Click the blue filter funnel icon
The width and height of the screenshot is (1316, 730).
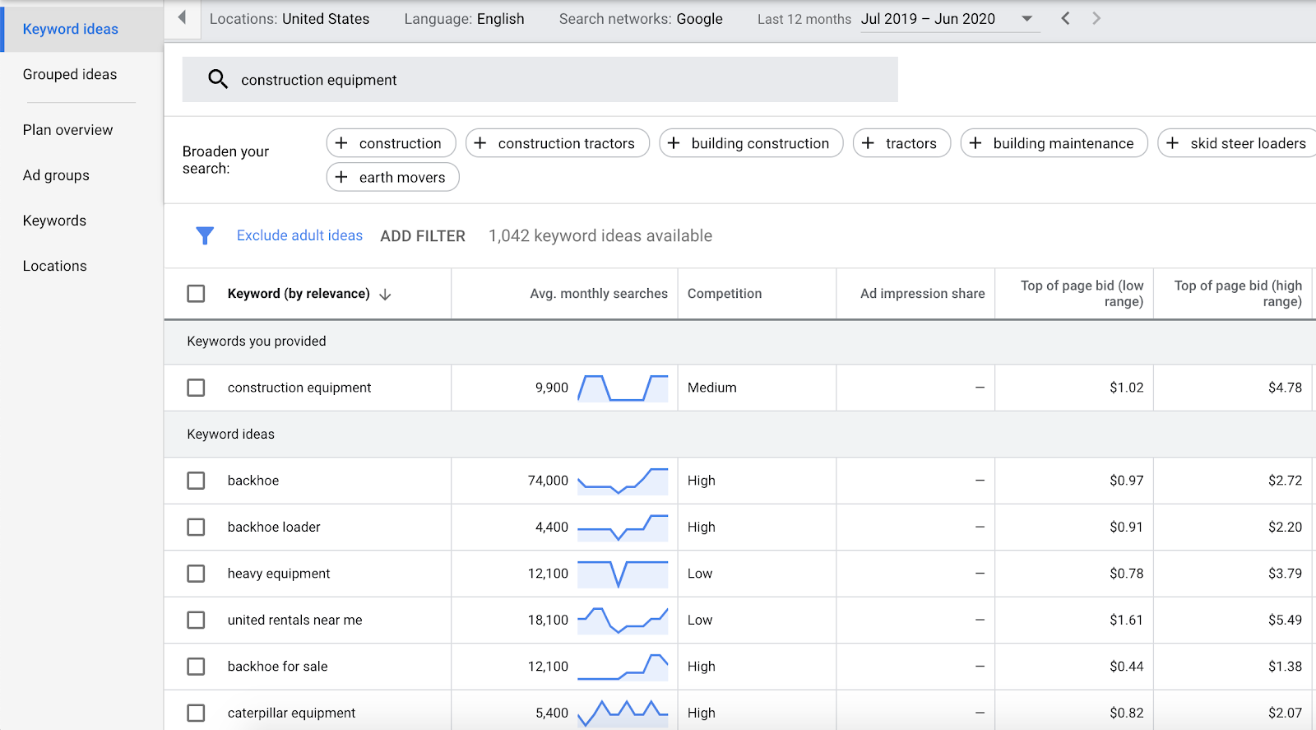[205, 236]
